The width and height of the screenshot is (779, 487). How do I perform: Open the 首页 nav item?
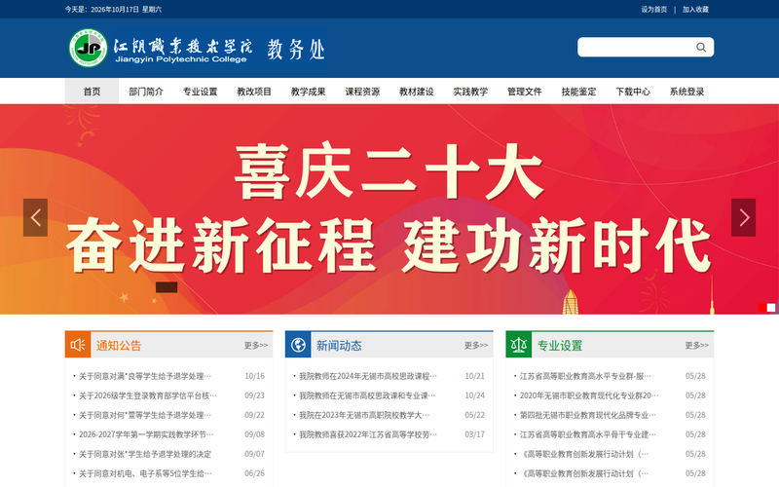pos(92,92)
